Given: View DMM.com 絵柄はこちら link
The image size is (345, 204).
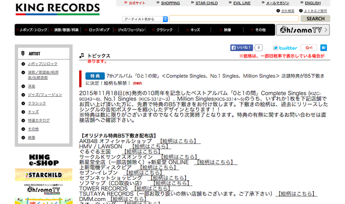Looking at the screenshot, I should (x=128, y=199).
